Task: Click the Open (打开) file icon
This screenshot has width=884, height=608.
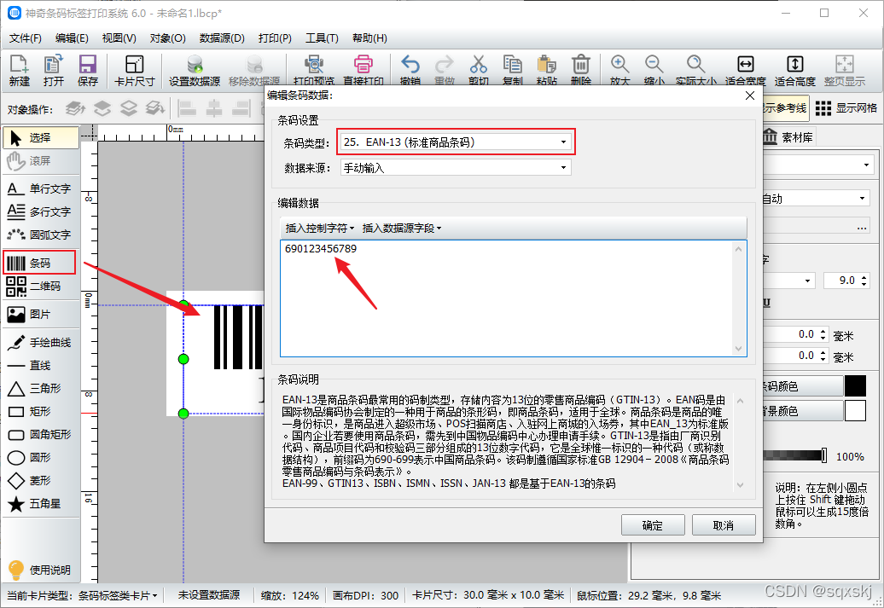Action: [x=54, y=70]
